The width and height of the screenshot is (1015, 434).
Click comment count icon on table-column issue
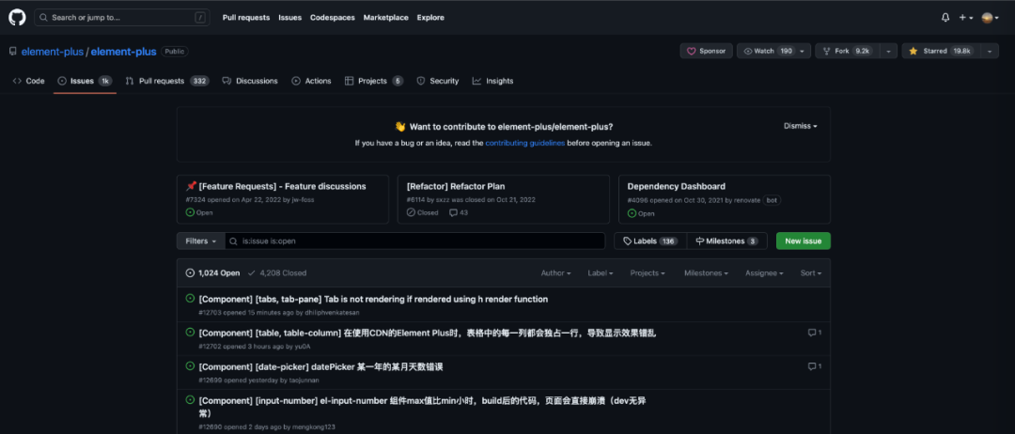[x=814, y=333]
